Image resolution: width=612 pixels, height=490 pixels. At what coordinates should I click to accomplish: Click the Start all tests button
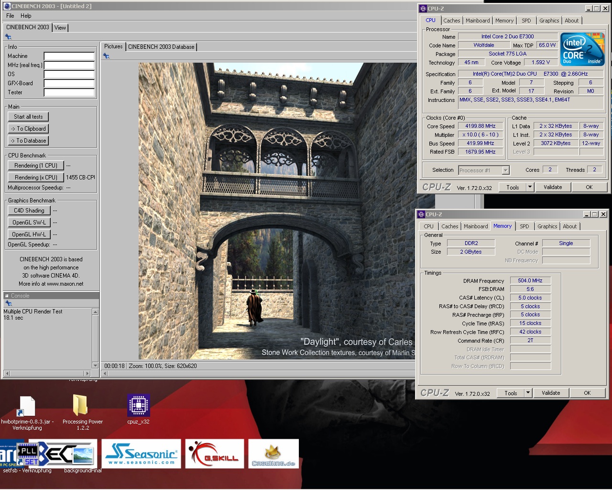28,117
